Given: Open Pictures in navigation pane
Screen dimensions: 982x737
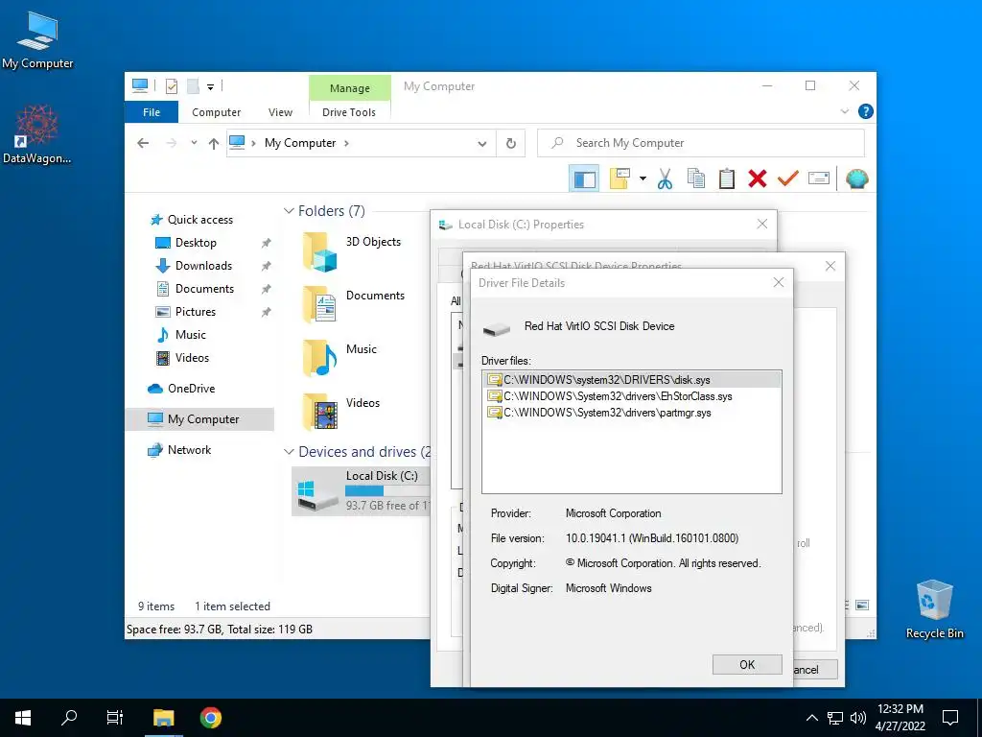Looking at the screenshot, I should pos(195,312).
